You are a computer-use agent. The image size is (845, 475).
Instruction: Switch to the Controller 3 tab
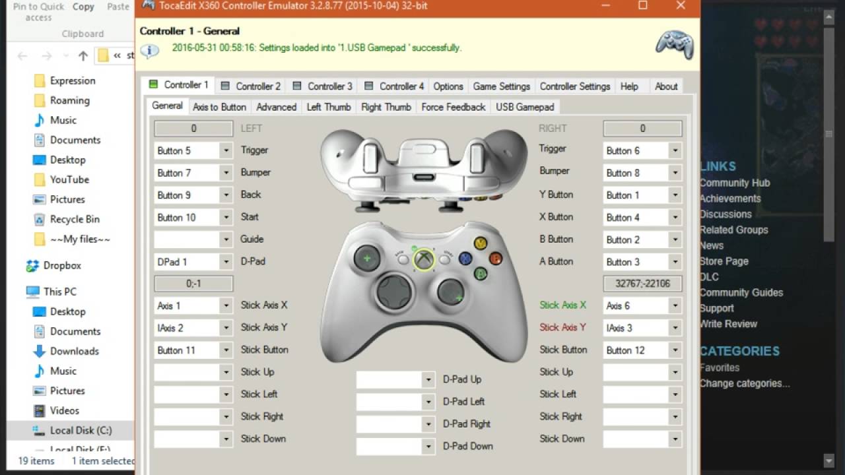[323, 86]
